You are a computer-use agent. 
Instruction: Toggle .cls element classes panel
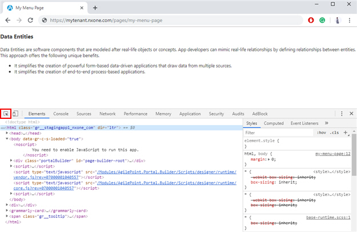(x=334, y=133)
